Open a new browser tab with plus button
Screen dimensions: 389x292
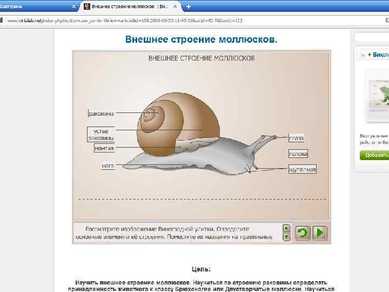(189, 6)
